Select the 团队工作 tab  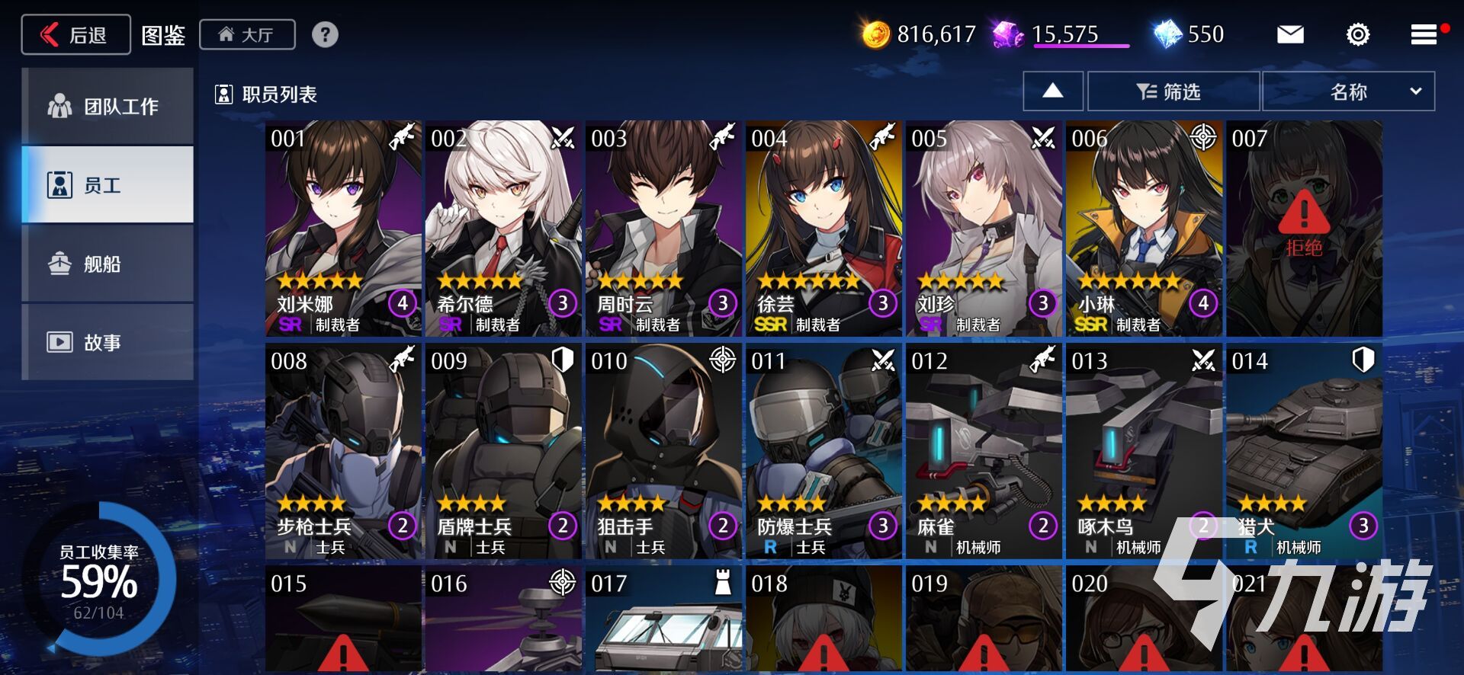pyautogui.click(x=108, y=106)
